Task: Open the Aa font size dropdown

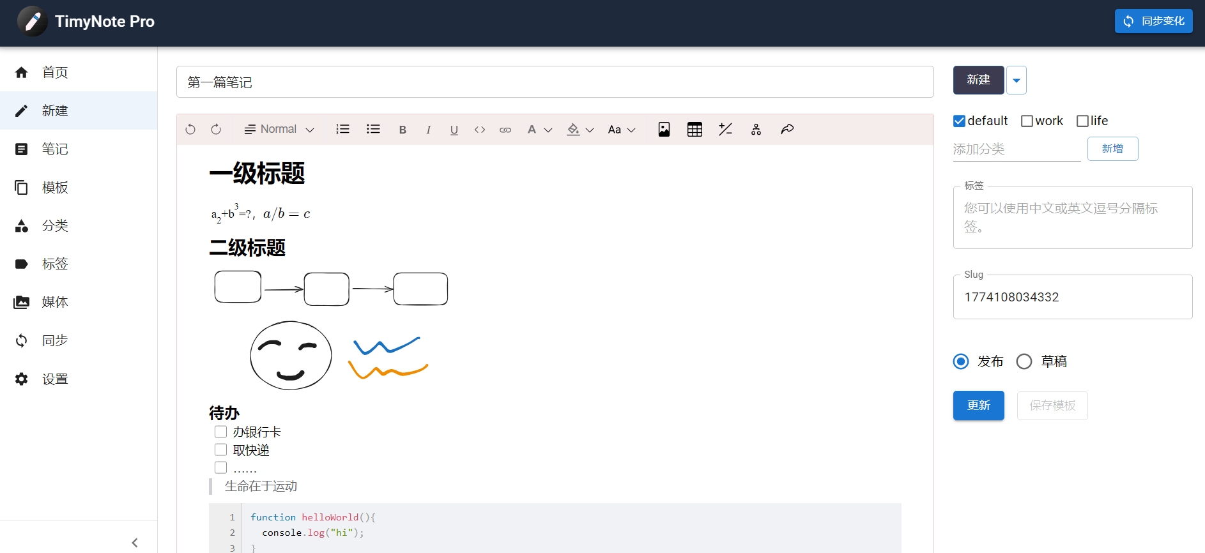Action: point(621,130)
